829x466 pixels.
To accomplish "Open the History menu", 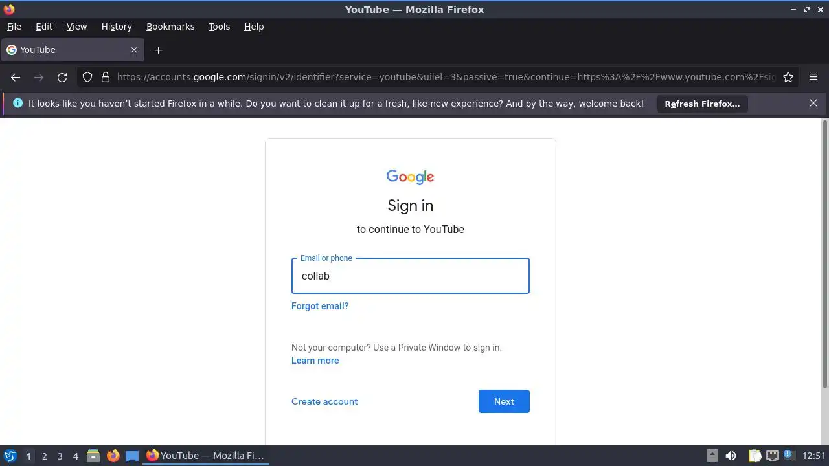I will [x=117, y=27].
